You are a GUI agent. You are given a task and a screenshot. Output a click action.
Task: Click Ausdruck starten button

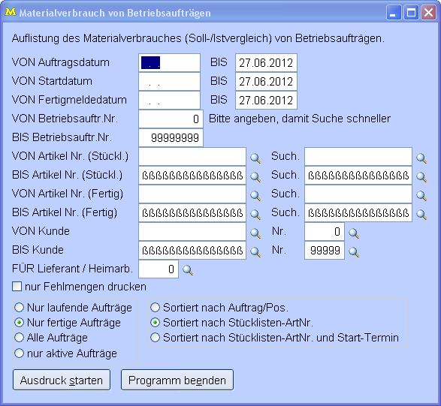pyautogui.click(x=62, y=380)
